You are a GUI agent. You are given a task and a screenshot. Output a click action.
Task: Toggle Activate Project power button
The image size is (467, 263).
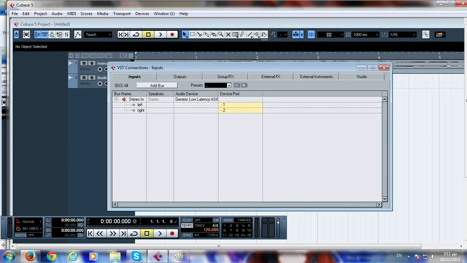coord(16,35)
